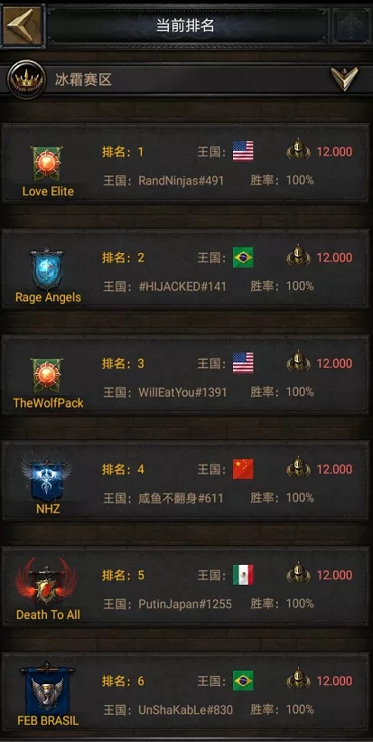Open kingdom RandNinjas#491 entry
The height and width of the screenshot is (742, 373).
(181, 180)
